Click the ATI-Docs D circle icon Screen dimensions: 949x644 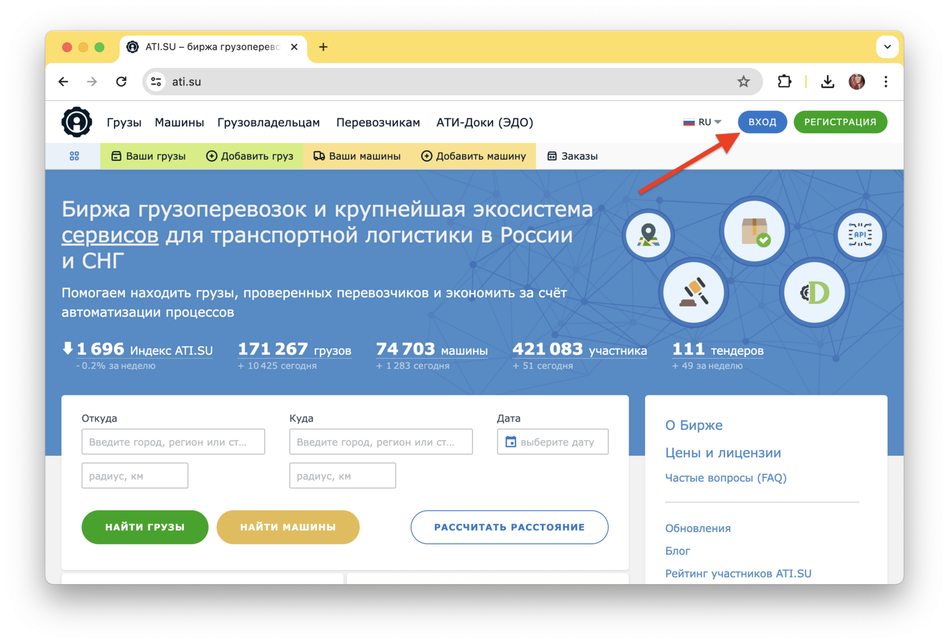tap(814, 293)
